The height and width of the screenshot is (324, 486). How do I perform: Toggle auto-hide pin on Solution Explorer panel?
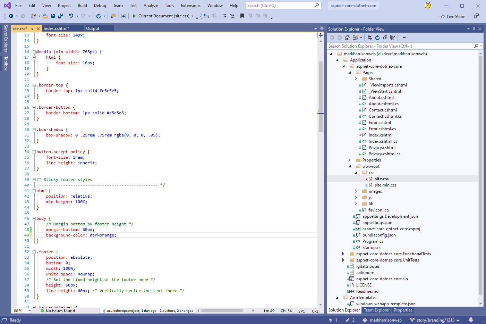point(474,29)
